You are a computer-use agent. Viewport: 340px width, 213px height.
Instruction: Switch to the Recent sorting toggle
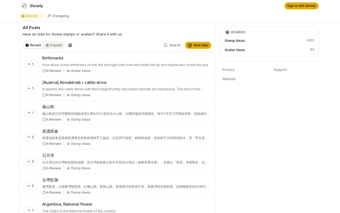(x=33, y=45)
